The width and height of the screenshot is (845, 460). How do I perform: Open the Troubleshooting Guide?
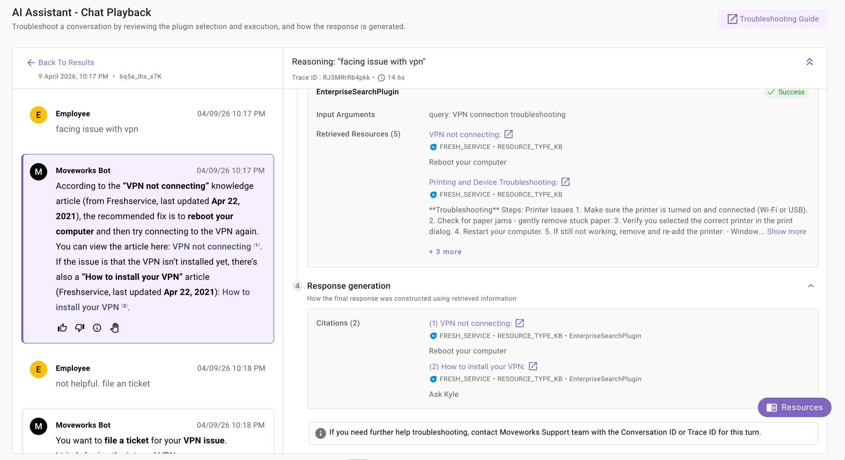click(x=771, y=19)
